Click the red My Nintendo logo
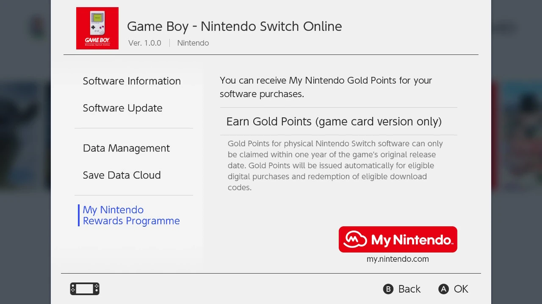The height and width of the screenshot is (304, 542). (x=398, y=239)
